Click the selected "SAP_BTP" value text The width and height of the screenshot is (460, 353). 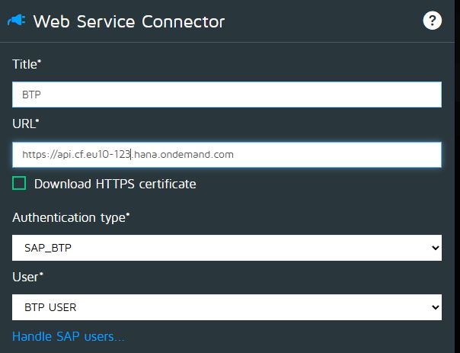(43, 248)
